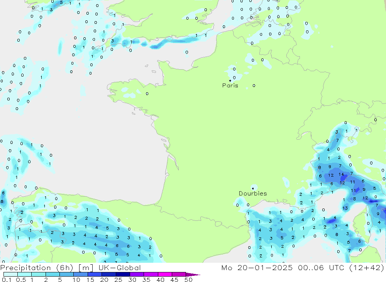Click the '(12+42)' forecast offset text
This screenshot has height=282, width=386.
coord(366,268)
